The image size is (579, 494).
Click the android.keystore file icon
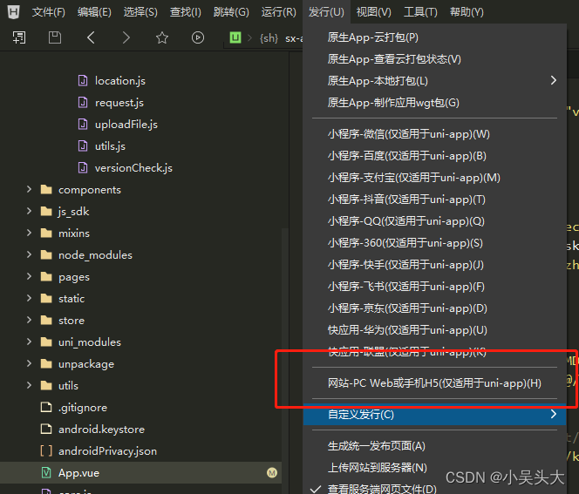(x=46, y=429)
